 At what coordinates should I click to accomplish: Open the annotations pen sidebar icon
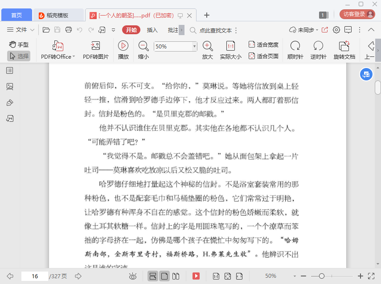click(10, 103)
